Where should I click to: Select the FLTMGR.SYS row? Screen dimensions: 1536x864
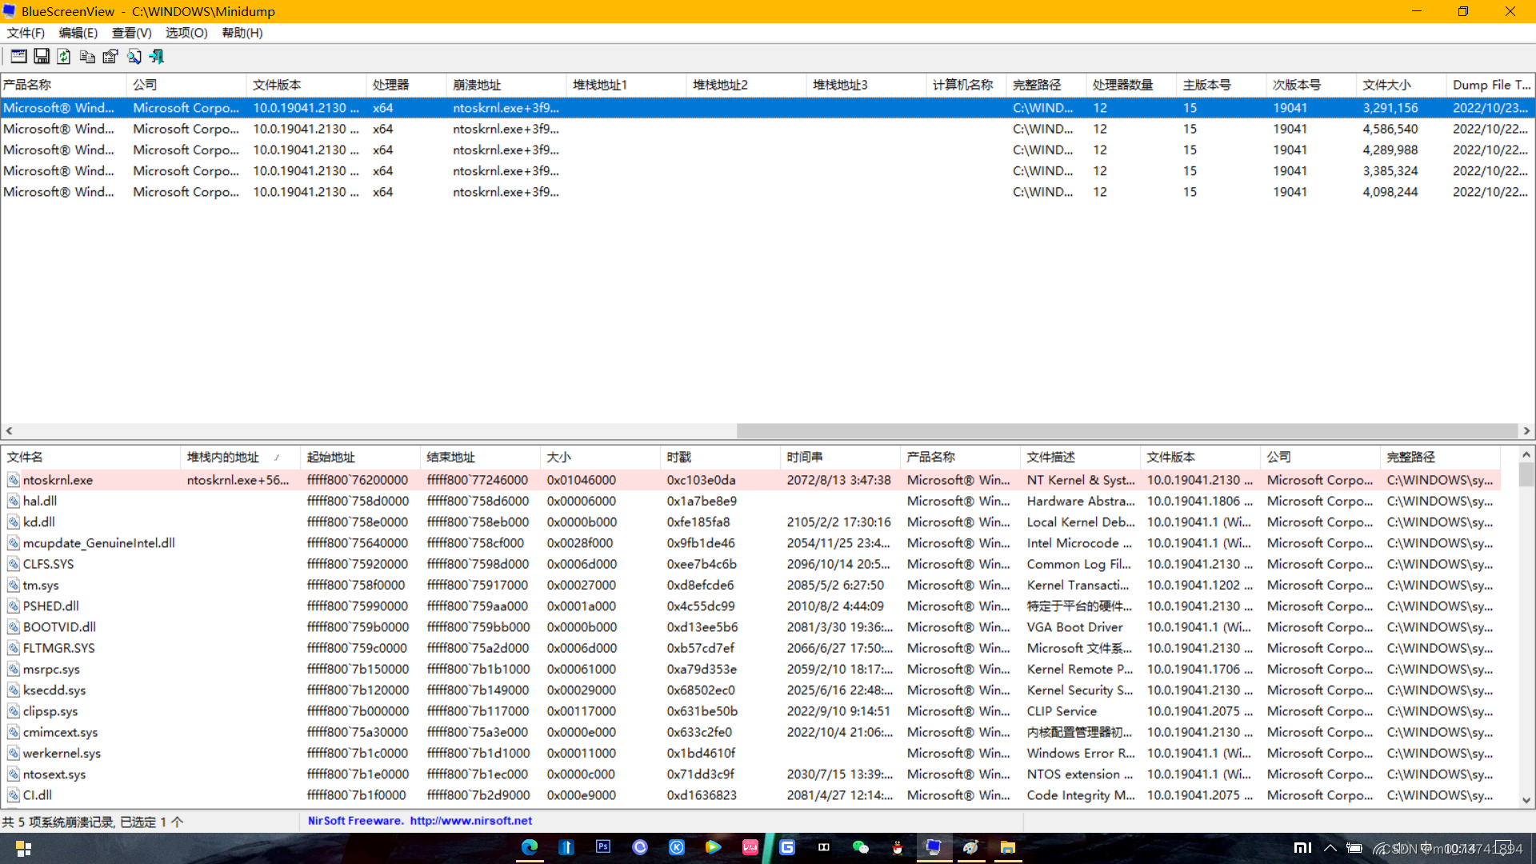coord(750,648)
